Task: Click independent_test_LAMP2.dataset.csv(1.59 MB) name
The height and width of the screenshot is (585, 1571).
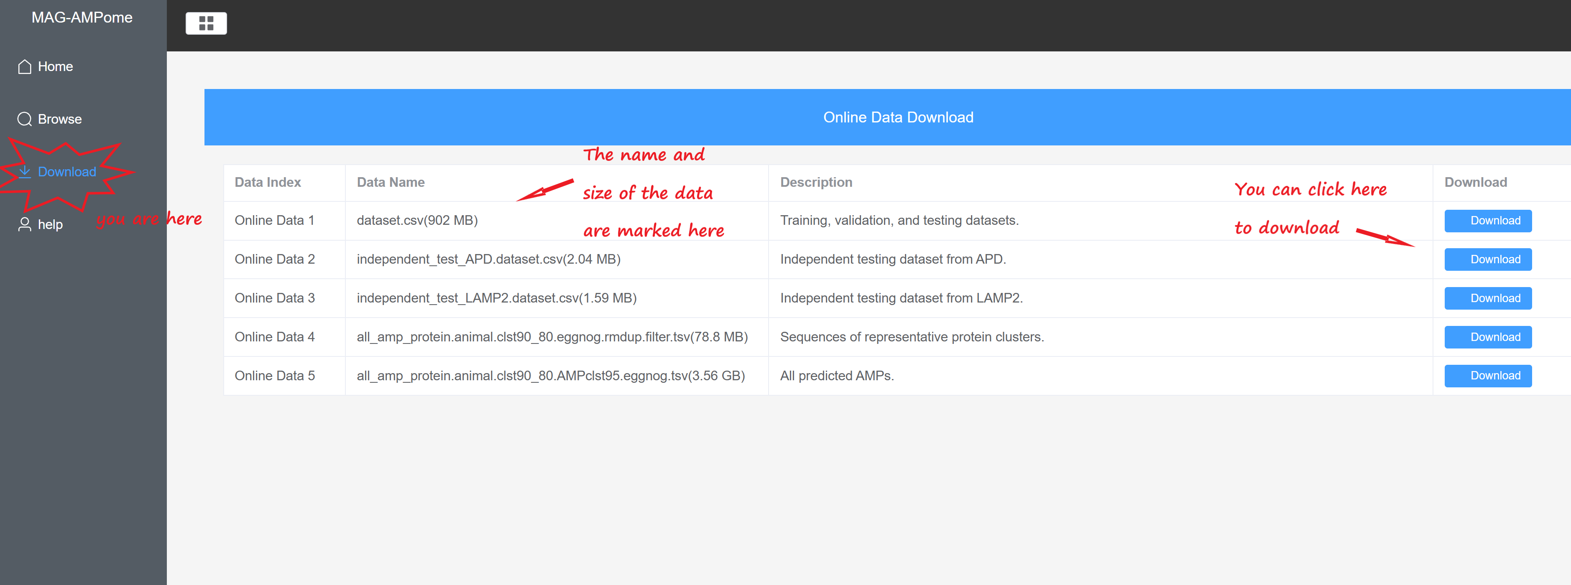Action: [x=496, y=299]
